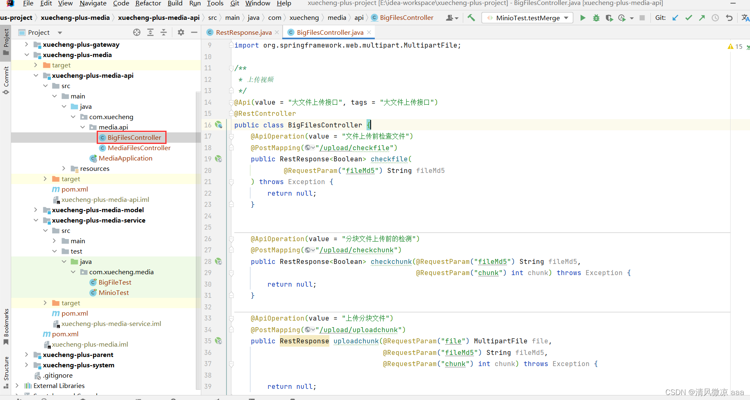Collapse the xuecheng-plus-media module
Image resolution: width=750 pixels, height=400 pixels.
(x=26, y=55)
